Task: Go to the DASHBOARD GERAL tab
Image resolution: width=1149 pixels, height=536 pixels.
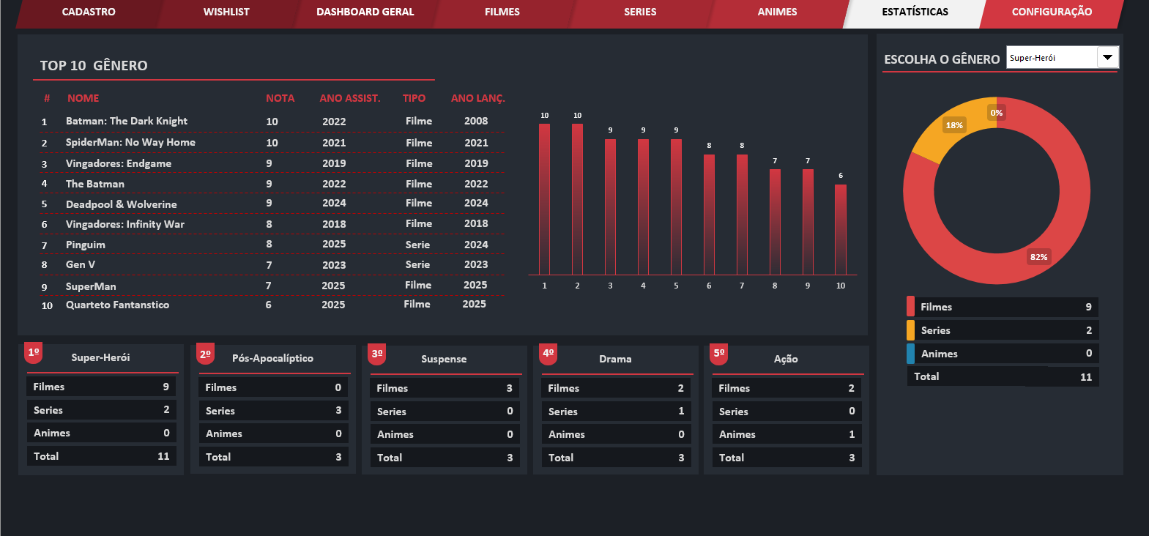Action: pyautogui.click(x=365, y=12)
